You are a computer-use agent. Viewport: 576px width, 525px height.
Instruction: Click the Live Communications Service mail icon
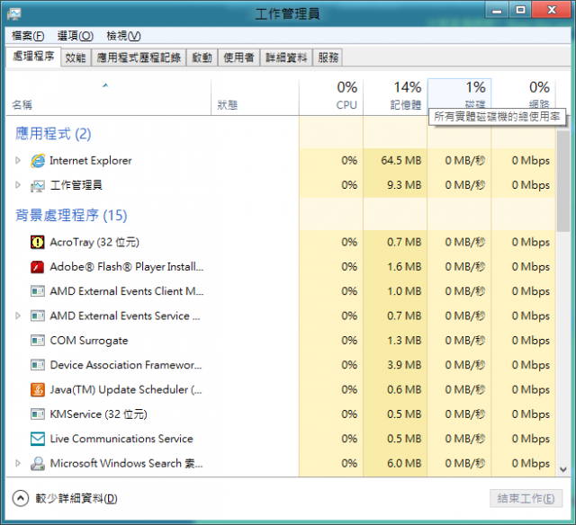[38, 439]
